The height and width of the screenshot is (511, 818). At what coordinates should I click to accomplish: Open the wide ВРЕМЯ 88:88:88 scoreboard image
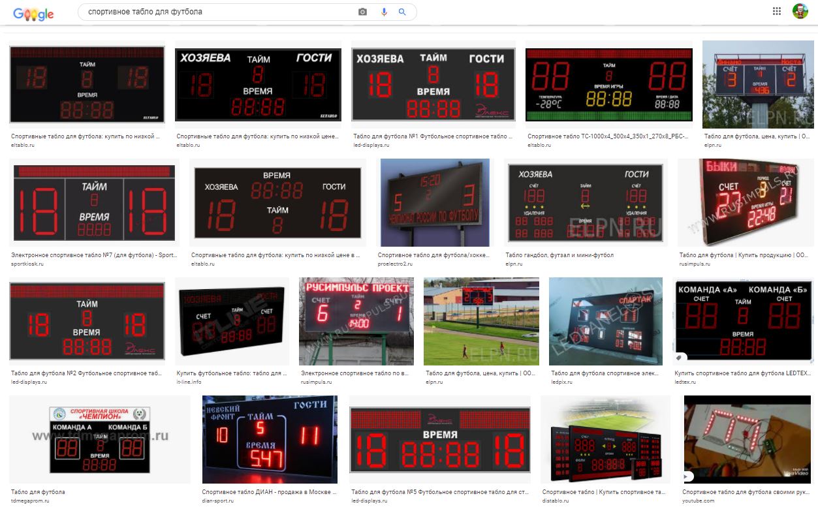pos(441,439)
